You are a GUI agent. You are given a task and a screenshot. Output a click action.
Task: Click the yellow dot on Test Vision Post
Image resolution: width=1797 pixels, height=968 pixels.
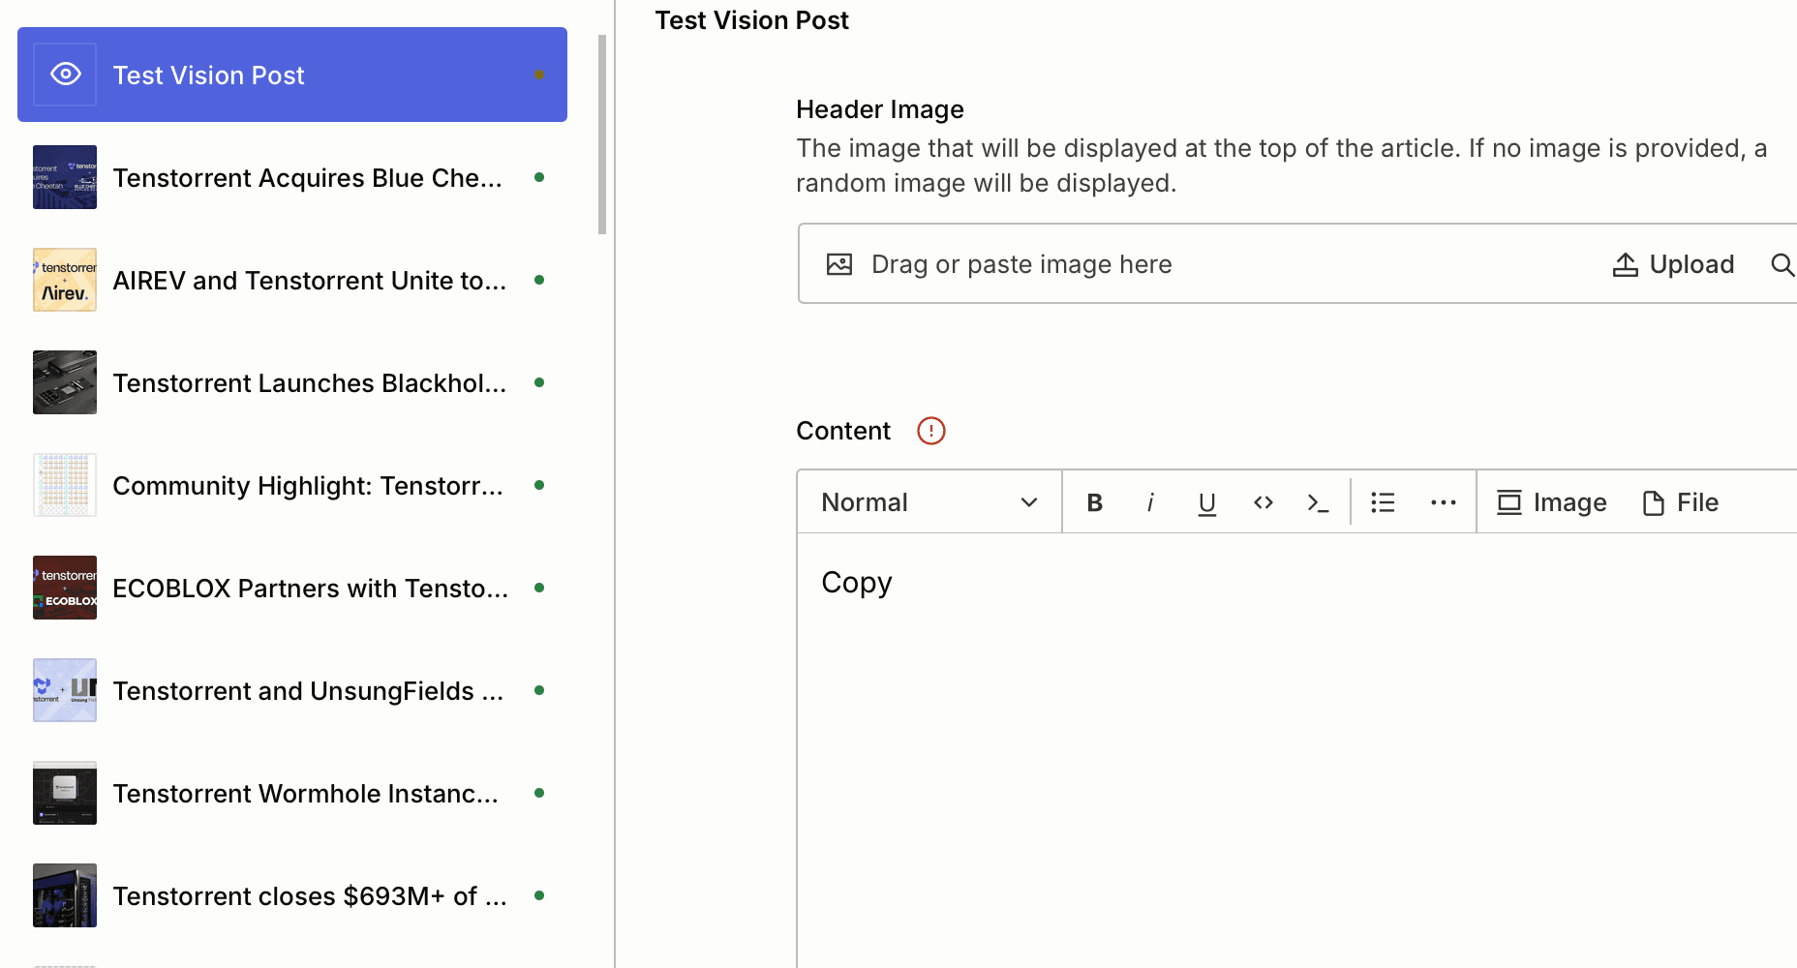click(x=539, y=75)
